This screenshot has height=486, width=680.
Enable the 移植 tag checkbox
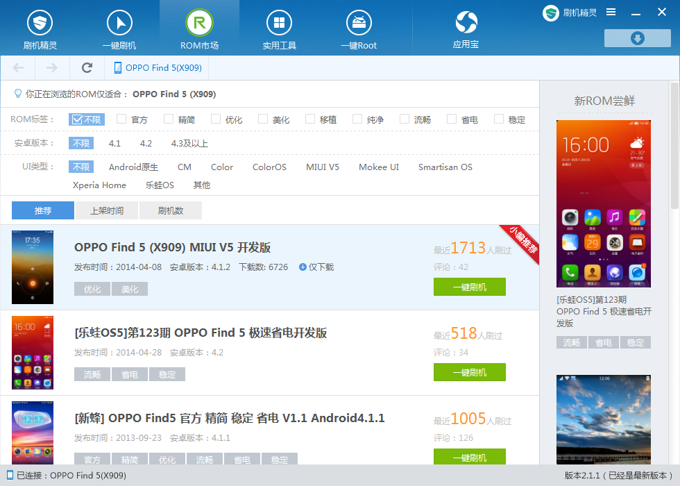coord(310,119)
